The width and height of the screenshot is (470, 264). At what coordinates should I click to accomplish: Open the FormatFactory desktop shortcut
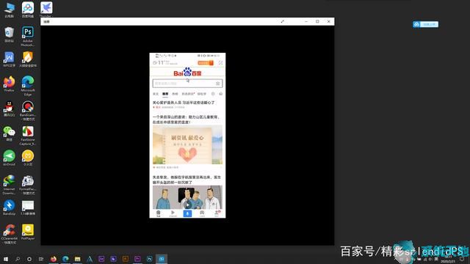(28, 185)
